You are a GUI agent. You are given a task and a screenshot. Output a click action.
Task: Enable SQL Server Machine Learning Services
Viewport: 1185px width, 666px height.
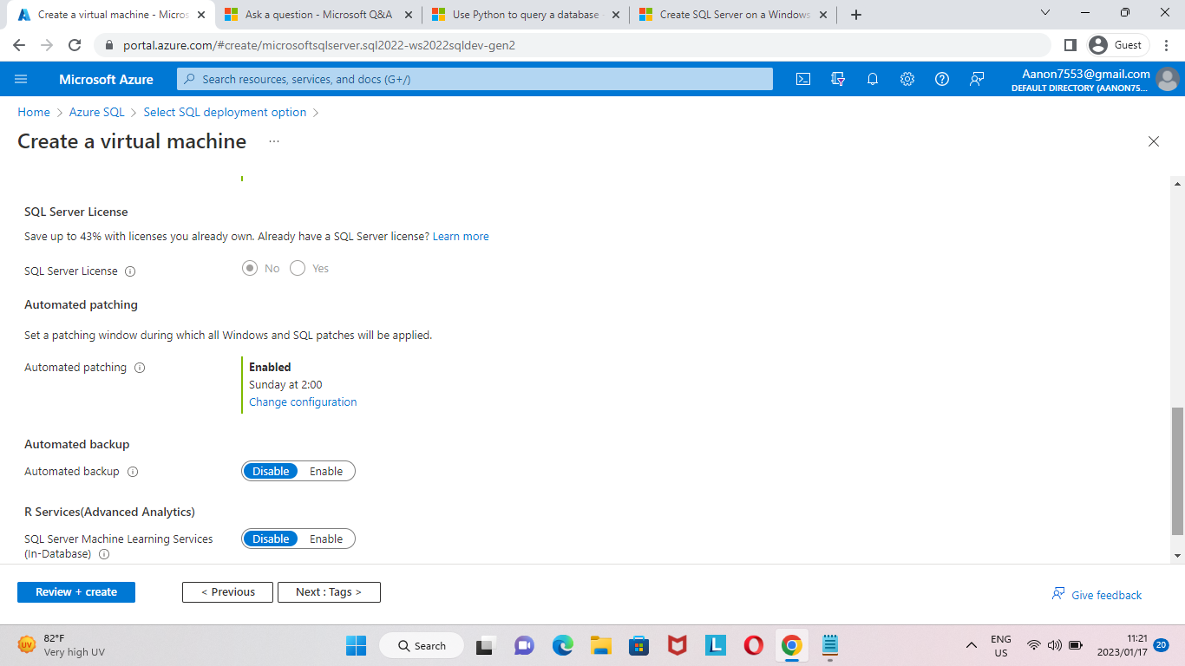[x=326, y=539]
